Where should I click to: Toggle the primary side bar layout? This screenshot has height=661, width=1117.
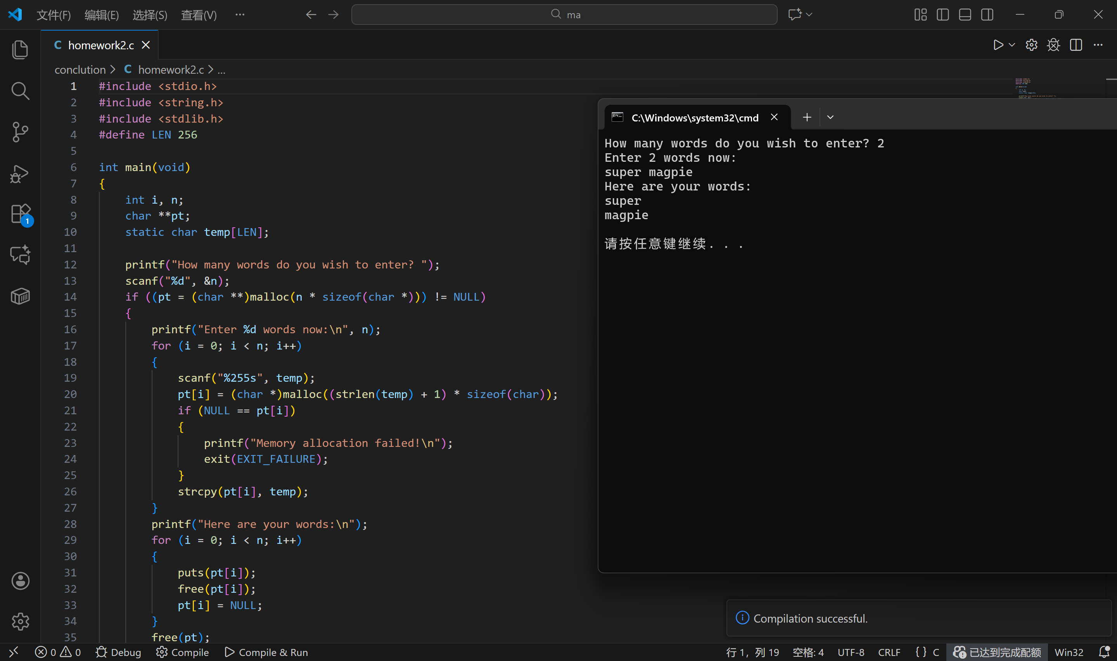pos(942,15)
